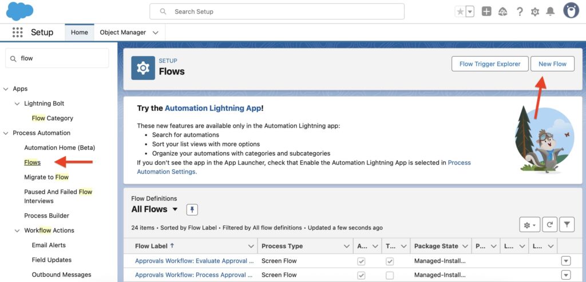Switch to the Home tab

pyautogui.click(x=79, y=33)
